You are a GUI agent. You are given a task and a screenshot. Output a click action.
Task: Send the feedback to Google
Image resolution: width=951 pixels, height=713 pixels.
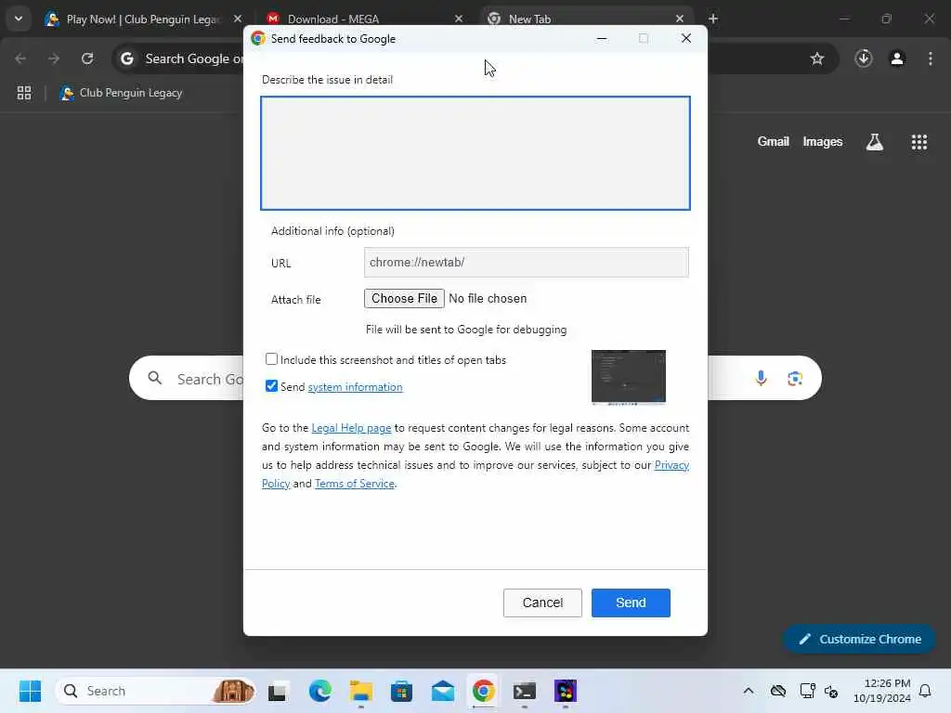(631, 603)
